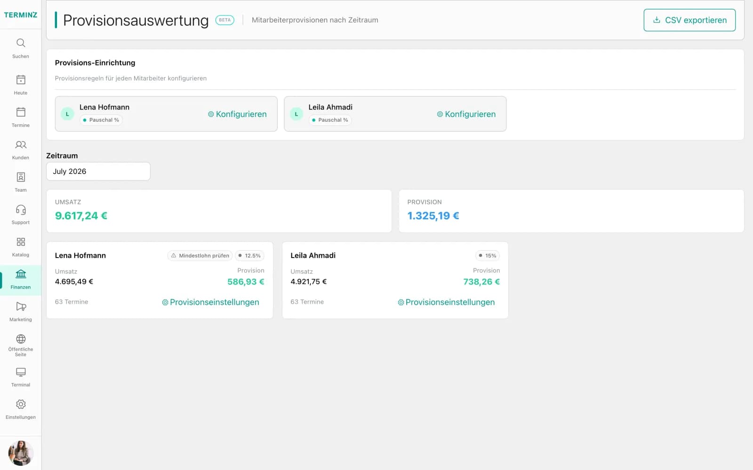Click Lena Hofmann's Umsatz 4.695,49 €
Screen dimensions: 753x470
[x=74, y=282]
